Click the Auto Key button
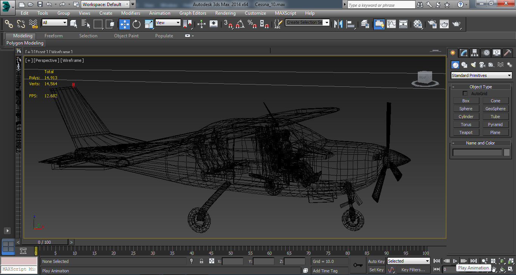Screen dimensions: 516x275 (x=376, y=261)
